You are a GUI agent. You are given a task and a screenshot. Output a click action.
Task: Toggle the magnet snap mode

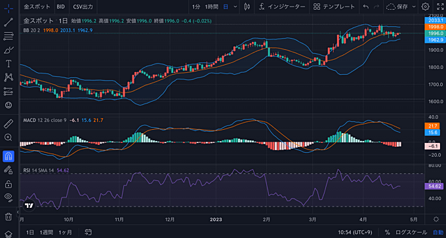[9, 156]
